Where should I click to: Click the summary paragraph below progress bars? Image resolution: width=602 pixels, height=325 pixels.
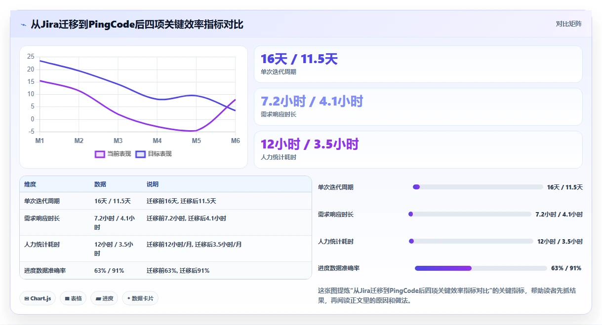(447, 295)
